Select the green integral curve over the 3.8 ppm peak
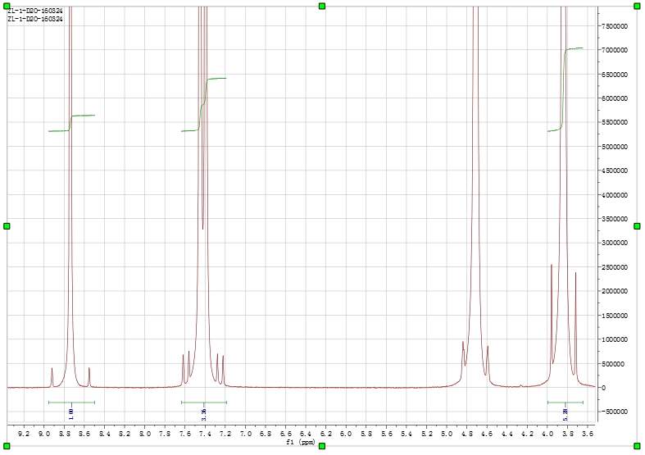Viewport: 645px width, 455px height. point(566,89)
